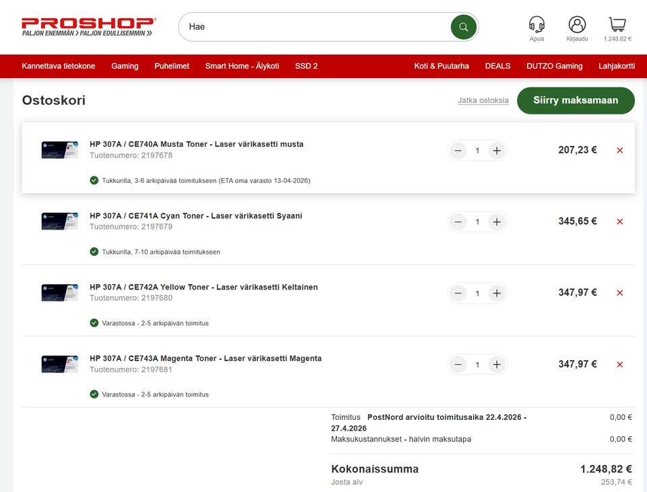
Task: Click Tuotenumero: 2197680 text
Action: [131, 298]
